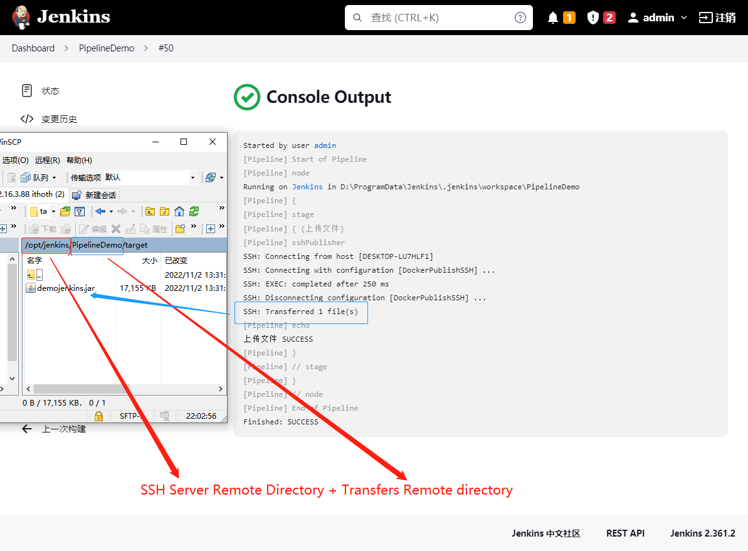Expand the back history dropdown arrow
The width and height of the screenshot is (748, 551).
tap(111, 211)
